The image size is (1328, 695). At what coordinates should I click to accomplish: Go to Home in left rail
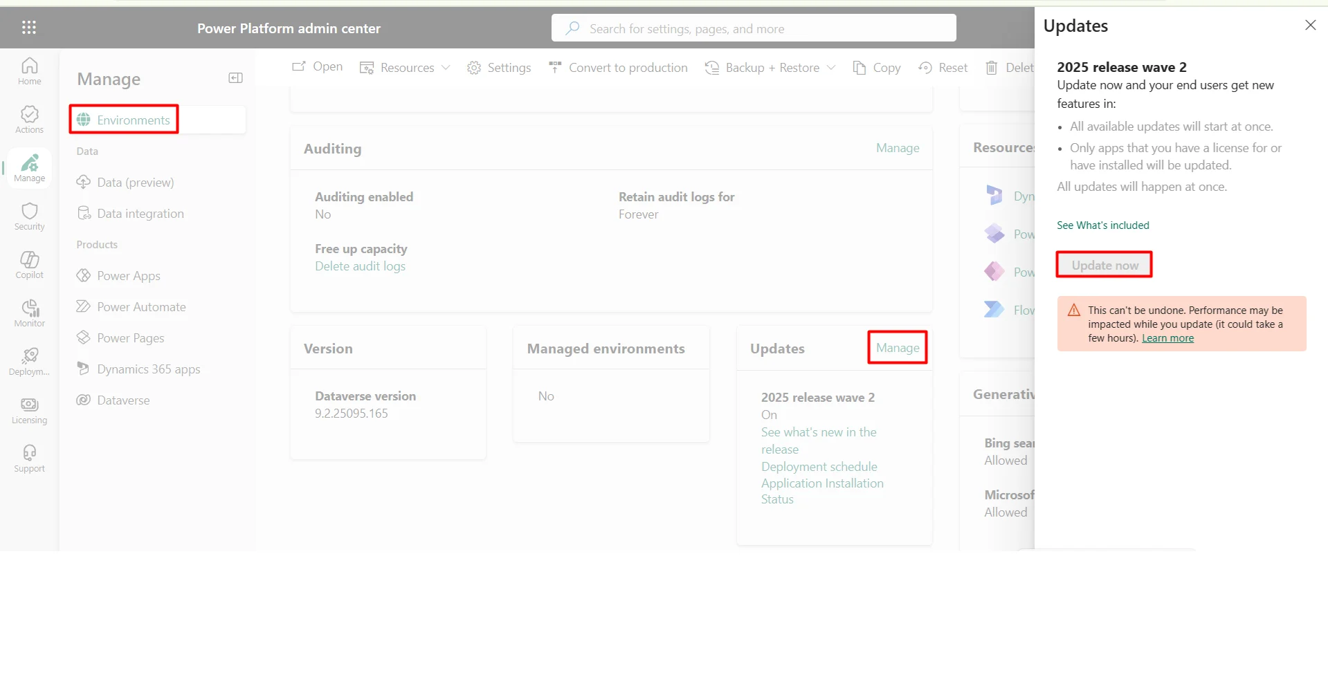[x=29, y=71]
